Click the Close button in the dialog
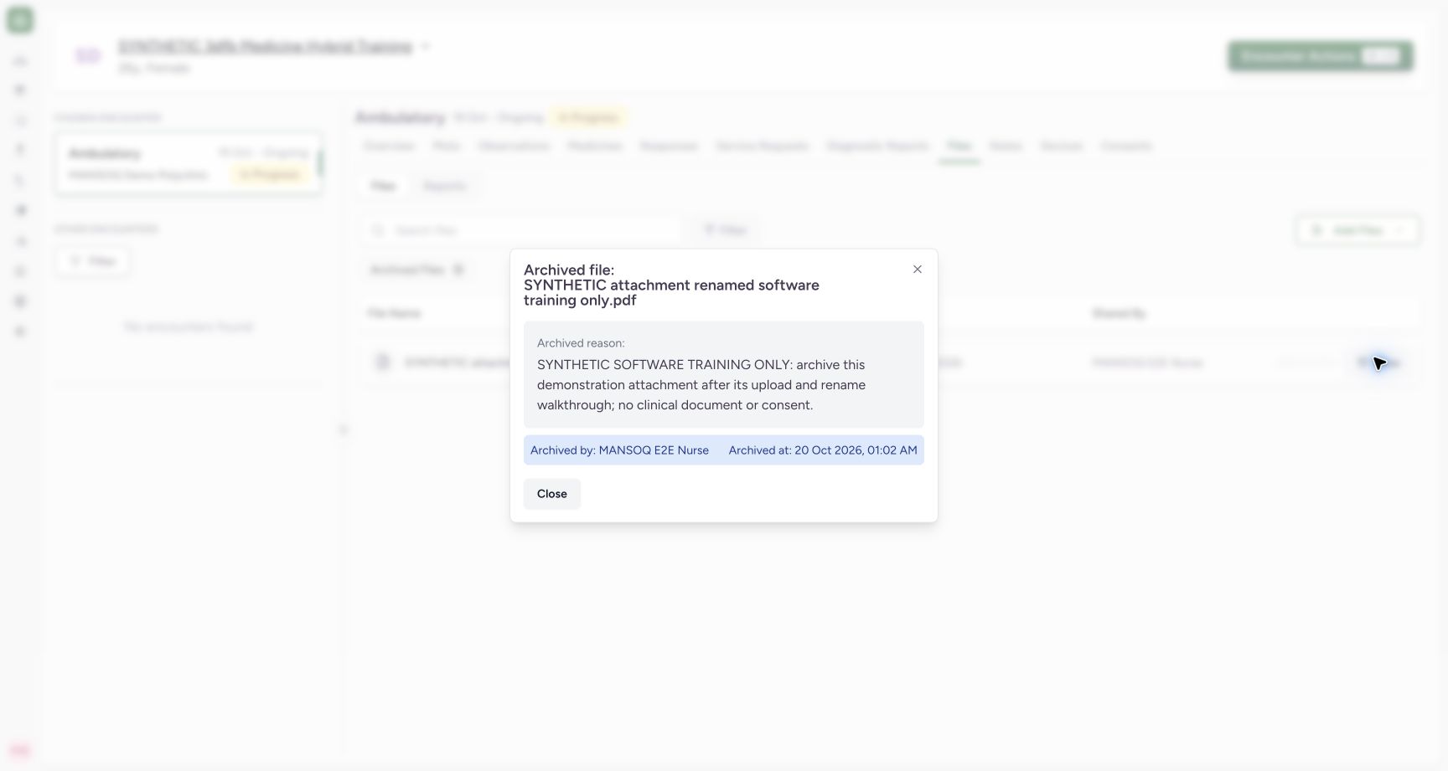Screen dimensions: 1448x771 click(552, 494)
